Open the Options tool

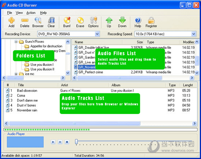pyautogui.click(x=93, y=20)
